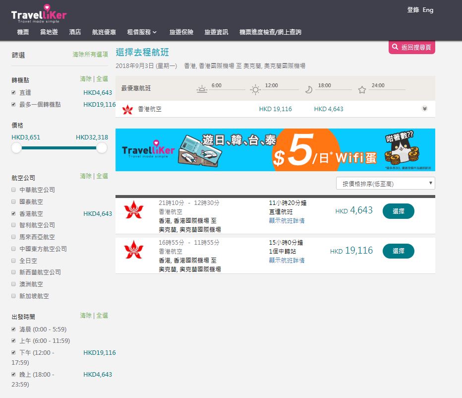The image size is (462, 398).
Task: Open 機票進度檢查/網上查詢 menu item
Action: coord(270,32)
